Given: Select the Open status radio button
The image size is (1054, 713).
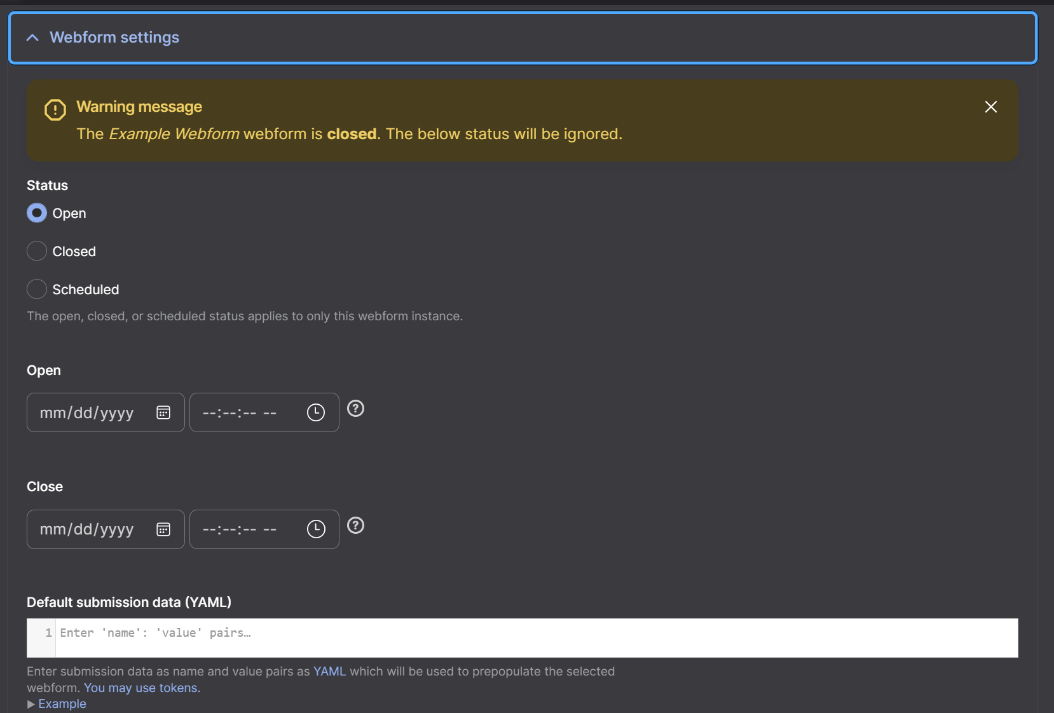Looking at the screenshot, I should click(37, 213).
